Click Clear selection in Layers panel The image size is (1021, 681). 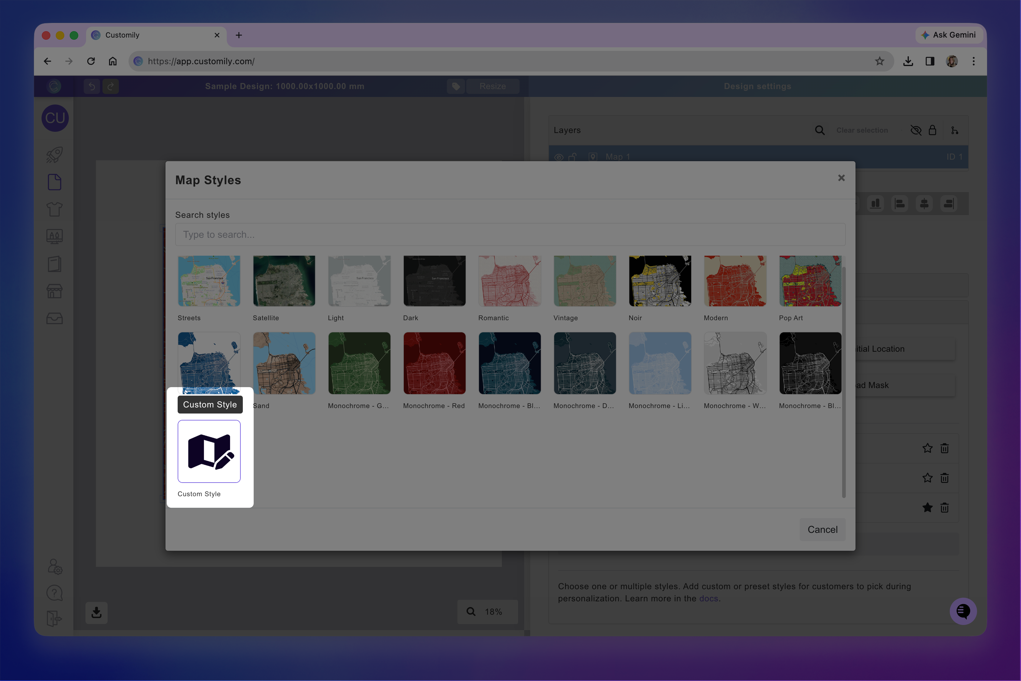[862, 130]
